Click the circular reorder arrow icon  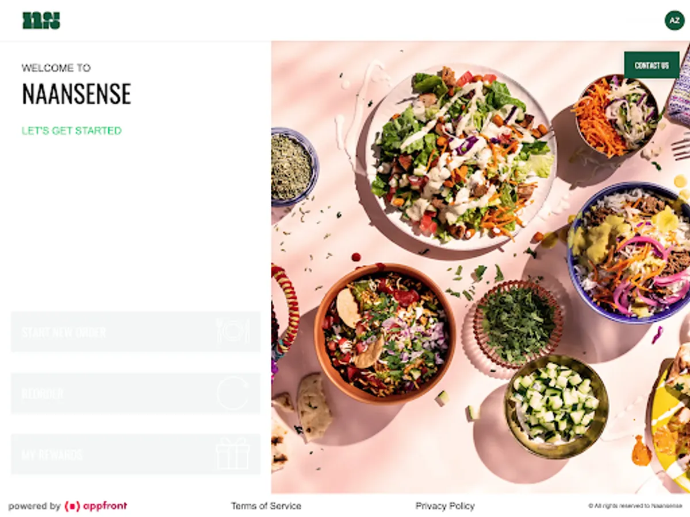tap(233, 393)
